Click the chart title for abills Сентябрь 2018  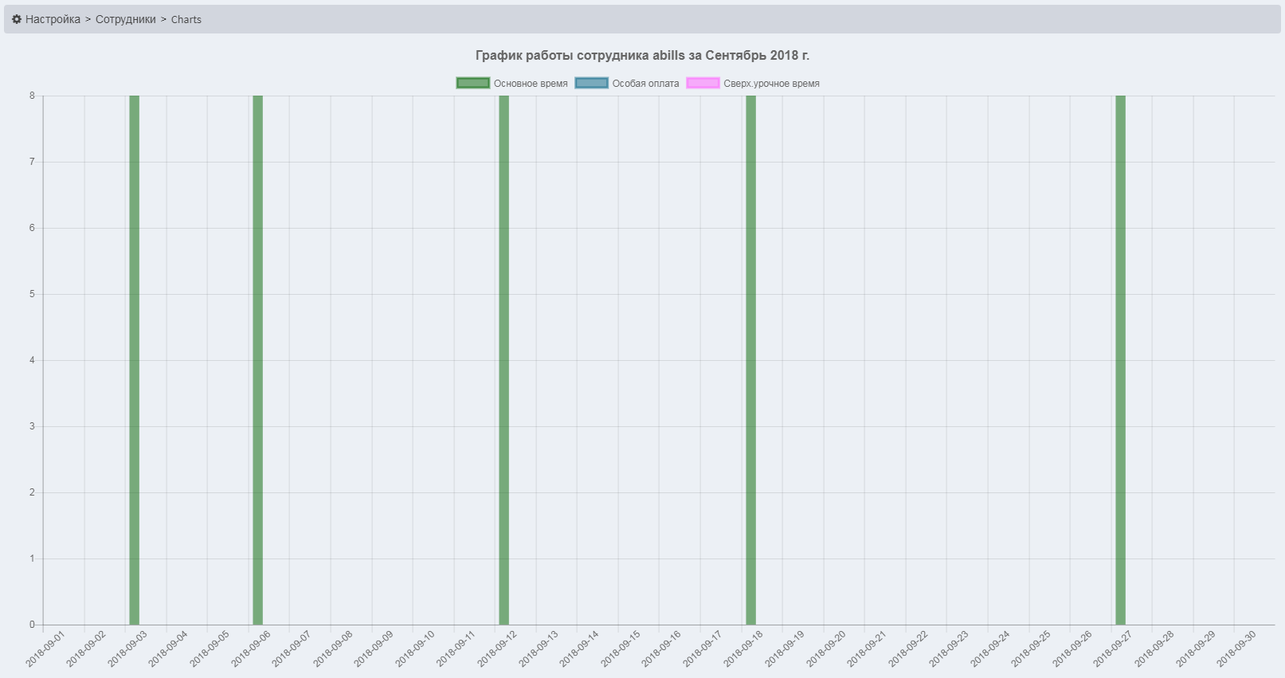(642, 55)
